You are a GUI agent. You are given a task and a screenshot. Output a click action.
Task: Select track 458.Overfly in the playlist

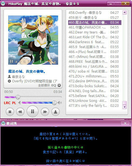pos(95,13)
